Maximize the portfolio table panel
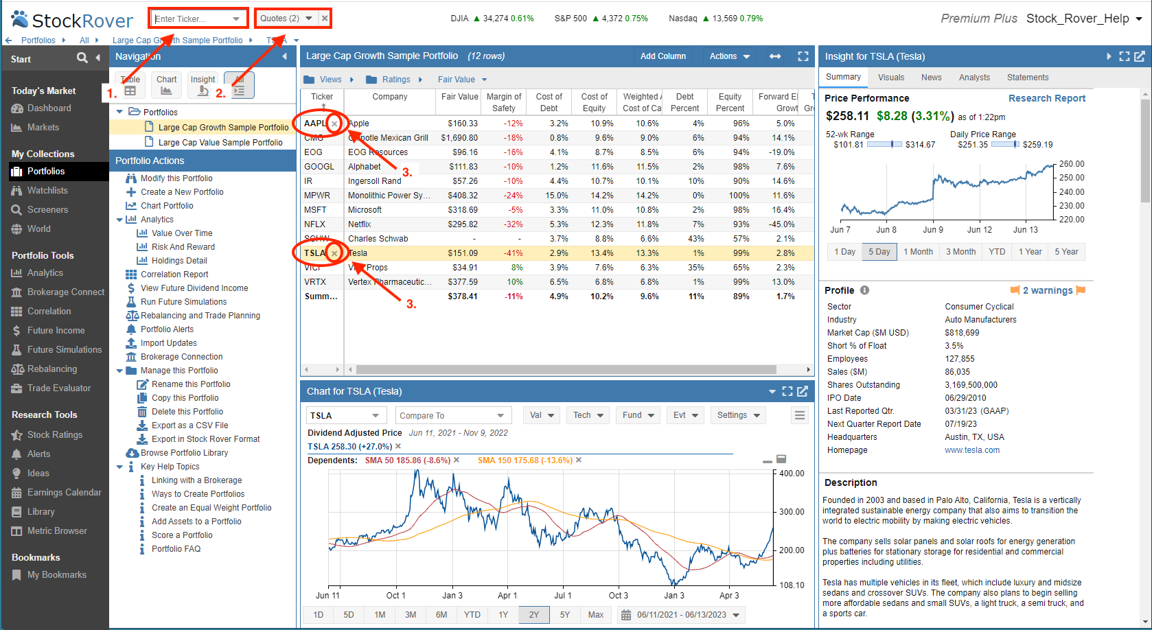Viewport: 1152px width, 630px height. coord(803,56)
